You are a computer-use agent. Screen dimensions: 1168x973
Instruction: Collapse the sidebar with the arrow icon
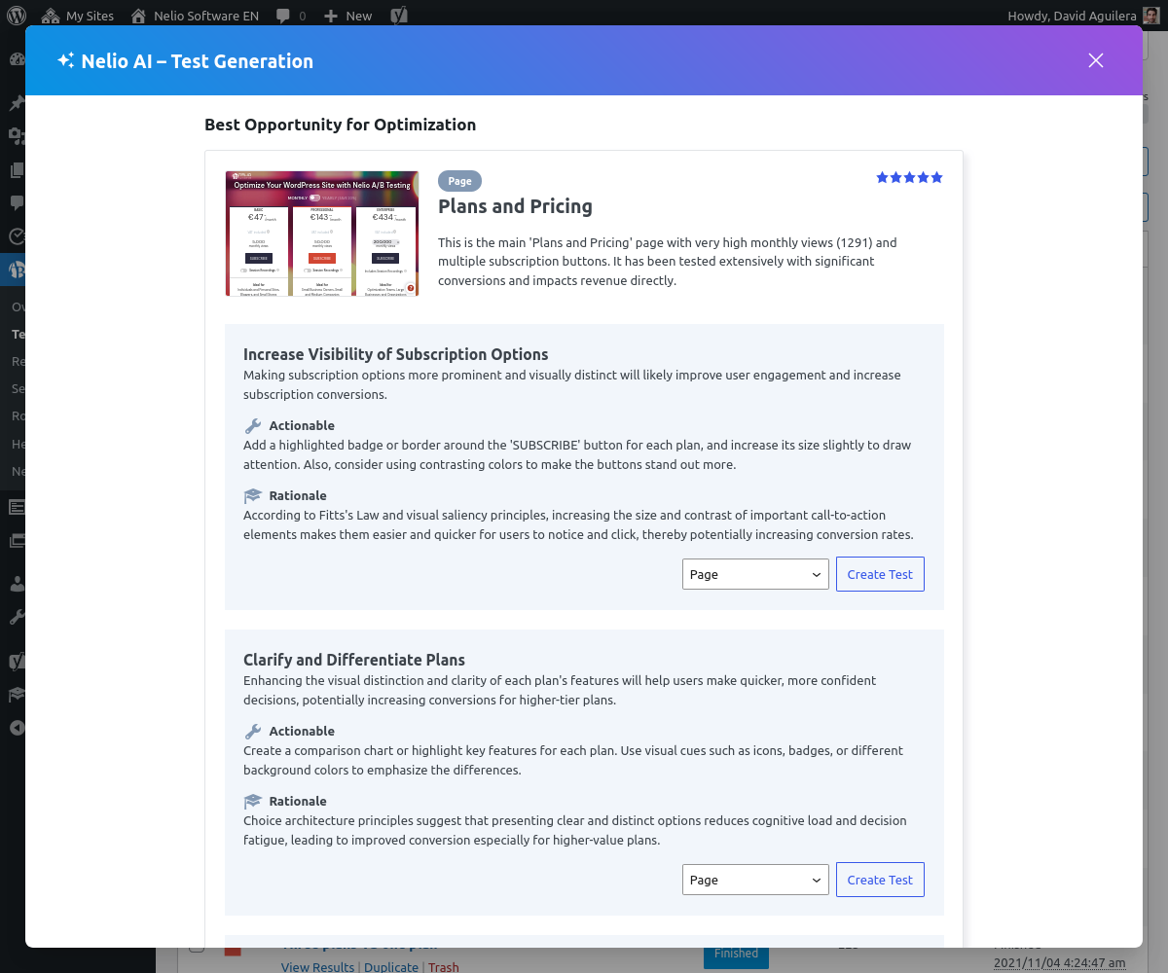[x=17, y=727]
